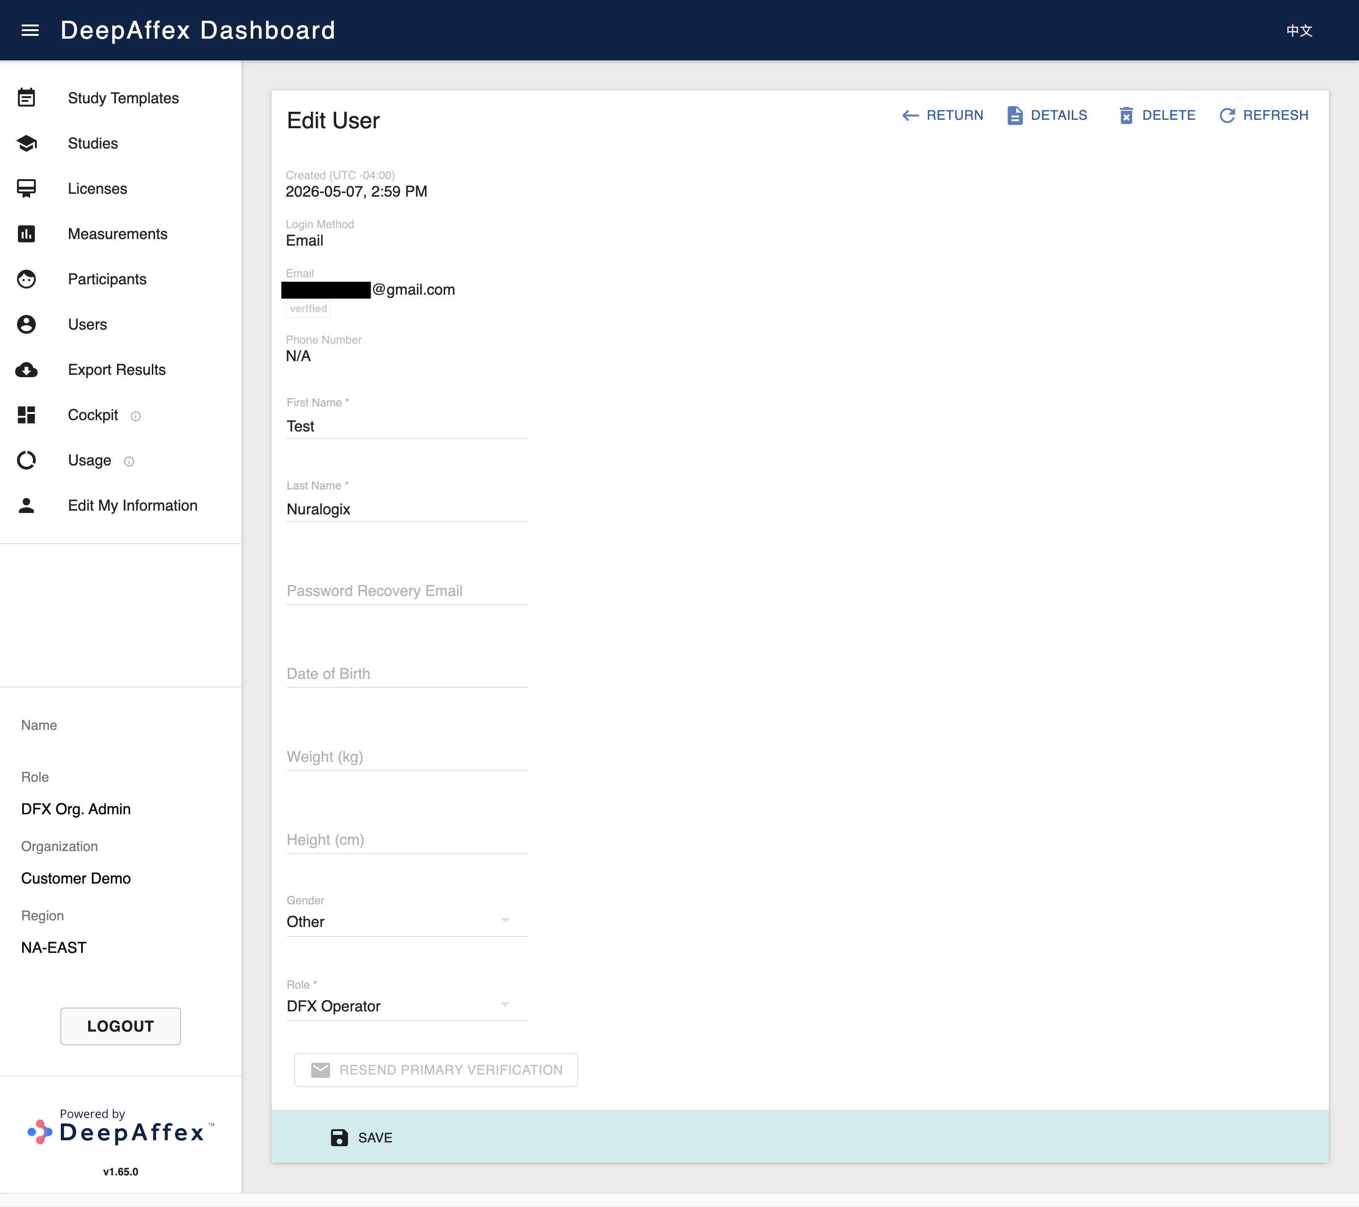Click Resend Primary Verification button
The image size is (1359, 1207).
click(x=436, y=1069)
